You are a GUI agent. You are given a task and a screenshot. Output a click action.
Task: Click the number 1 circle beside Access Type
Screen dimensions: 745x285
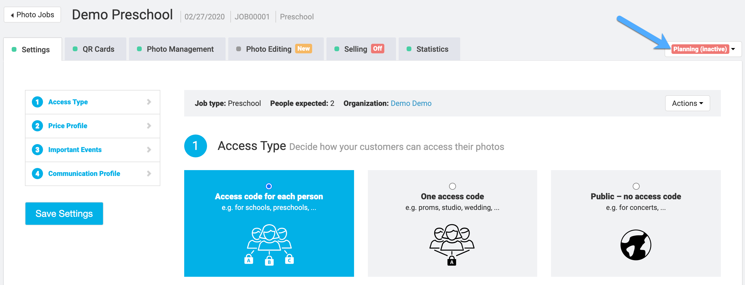click(37, 102)
